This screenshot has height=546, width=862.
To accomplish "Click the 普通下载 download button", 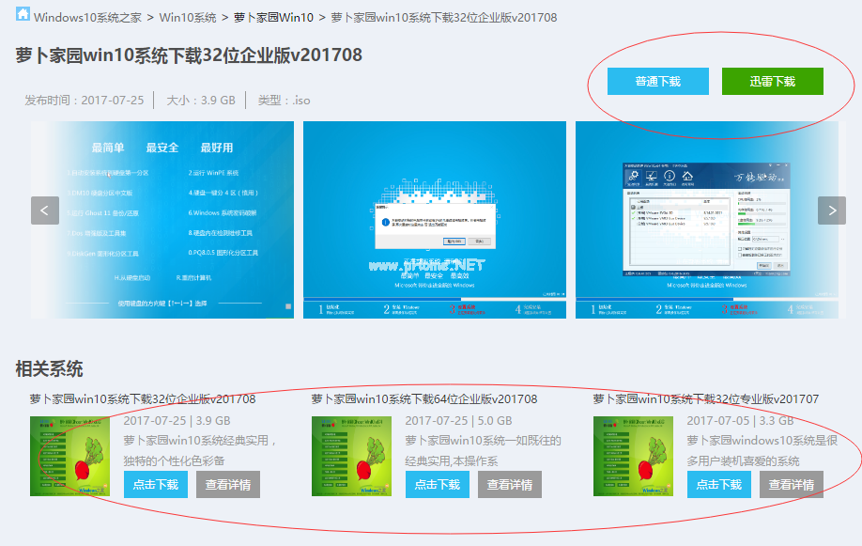I will click(657, 81).
